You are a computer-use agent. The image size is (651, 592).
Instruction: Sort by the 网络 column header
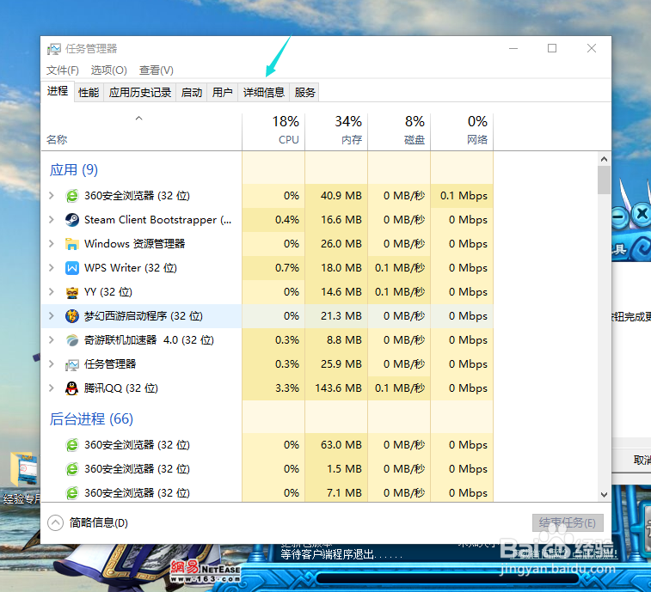click(x=462, y=131)
